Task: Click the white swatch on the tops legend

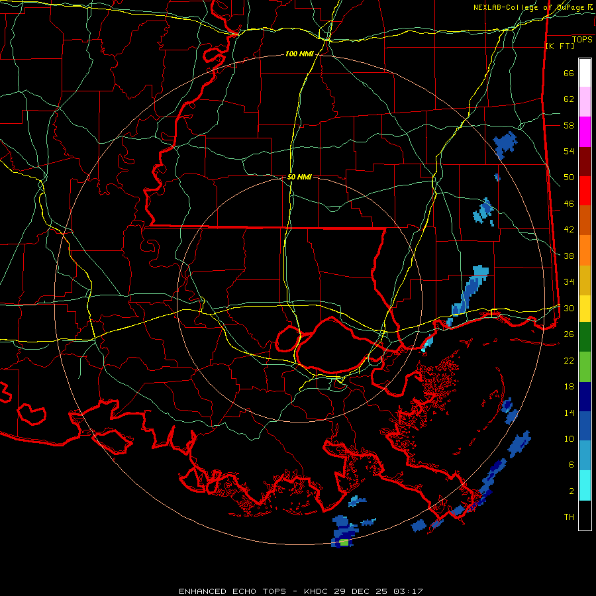Action: coord(585,73)
